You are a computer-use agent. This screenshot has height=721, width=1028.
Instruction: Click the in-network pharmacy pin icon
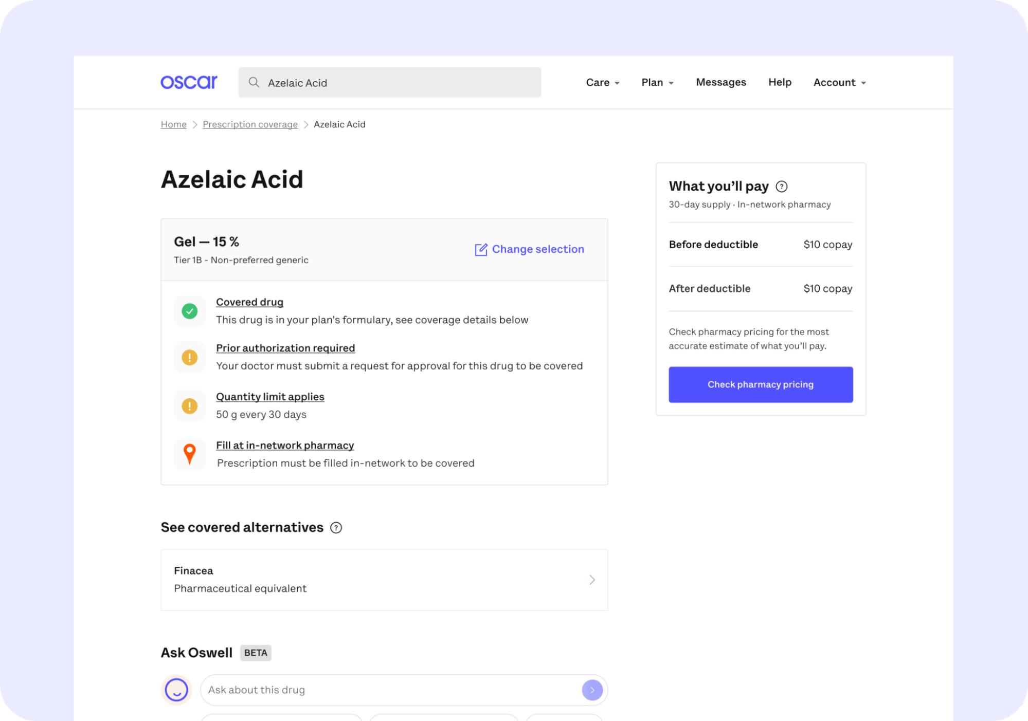(190, 454)
